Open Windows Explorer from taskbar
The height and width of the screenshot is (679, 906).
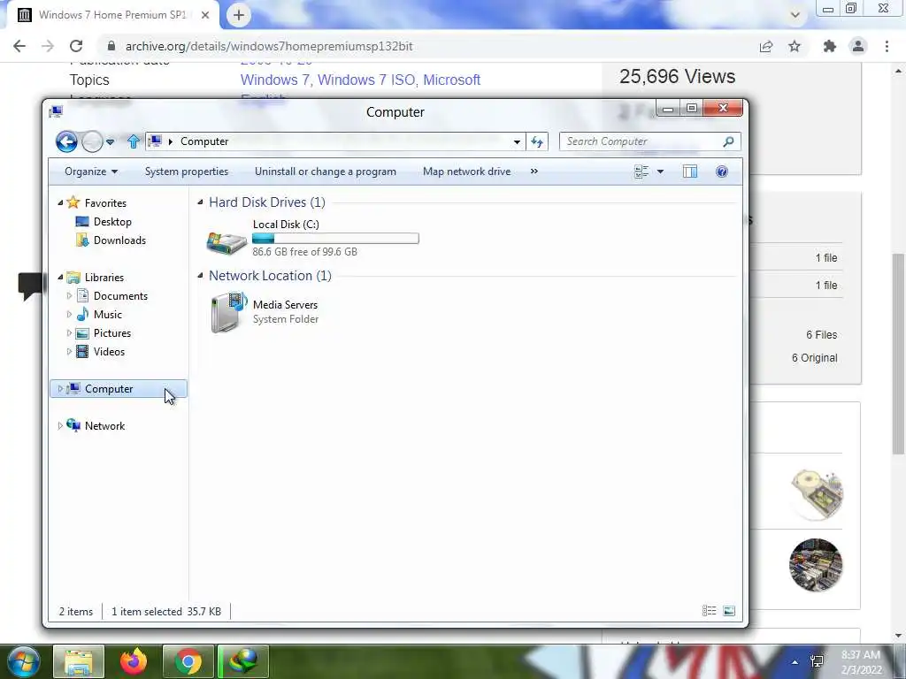coord(79,661)
